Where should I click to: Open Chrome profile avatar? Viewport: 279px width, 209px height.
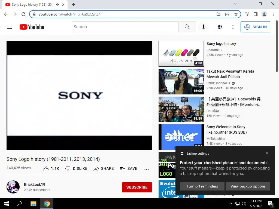[264, 14]
